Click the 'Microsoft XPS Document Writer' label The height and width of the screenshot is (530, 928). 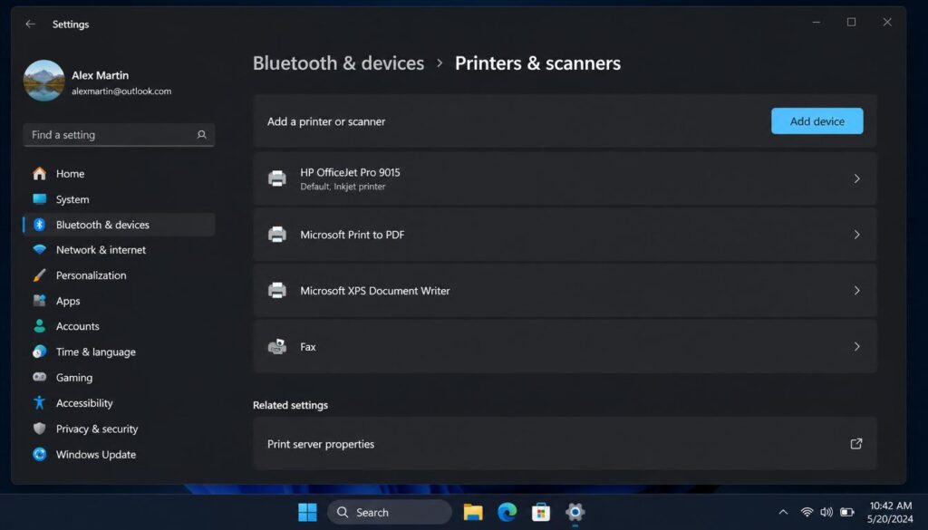click(x=374, y=291)
